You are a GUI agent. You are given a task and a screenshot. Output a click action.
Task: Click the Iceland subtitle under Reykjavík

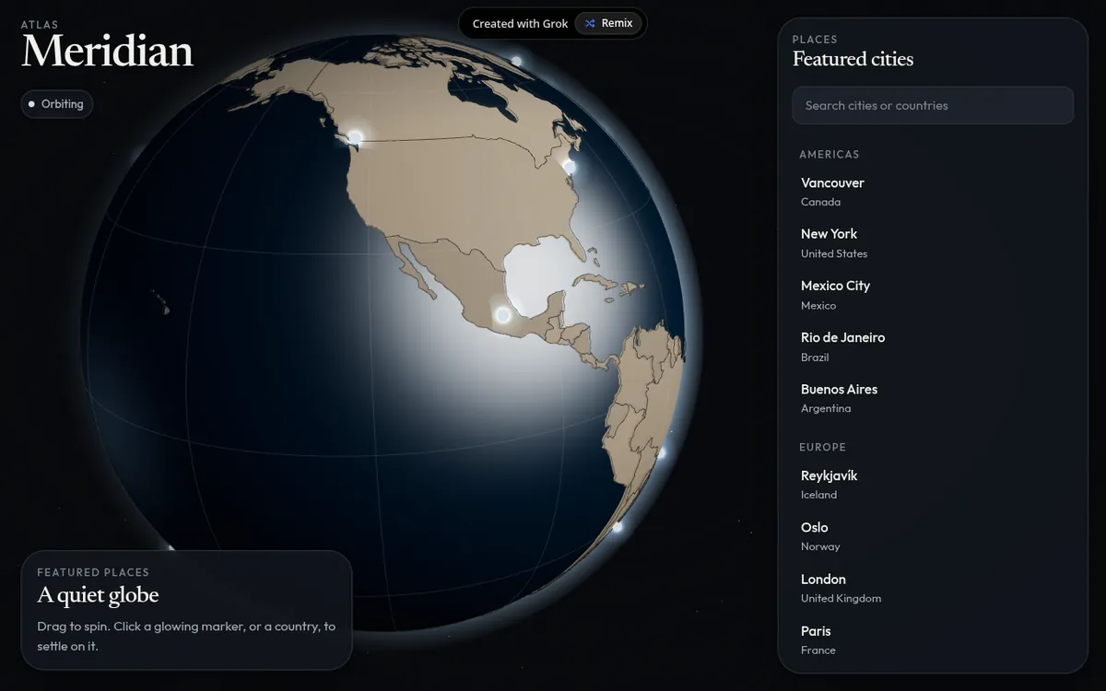pyautogui.click(x=818, y=495)
